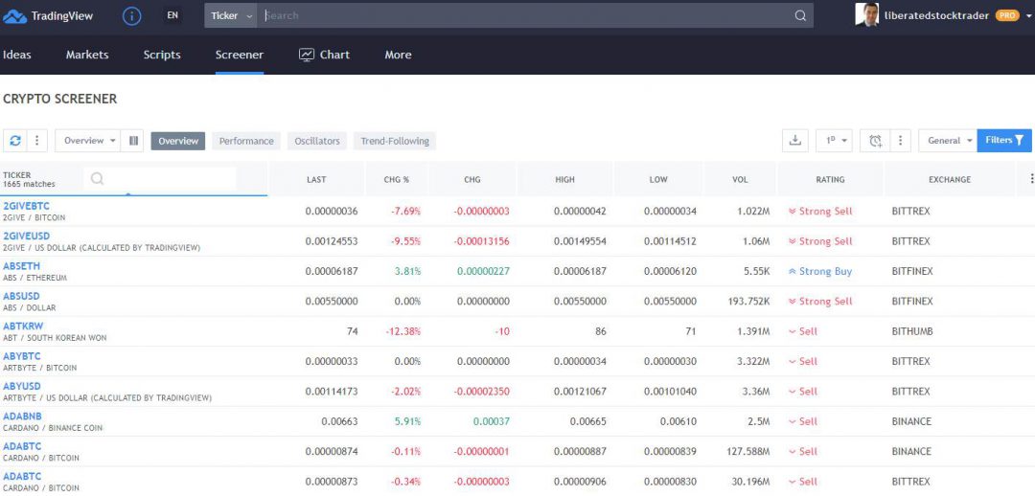The height and width of the screenshot is (496, 1035).
Task: Switch to the Trend-Following tab
Action: tap(395, 141)
